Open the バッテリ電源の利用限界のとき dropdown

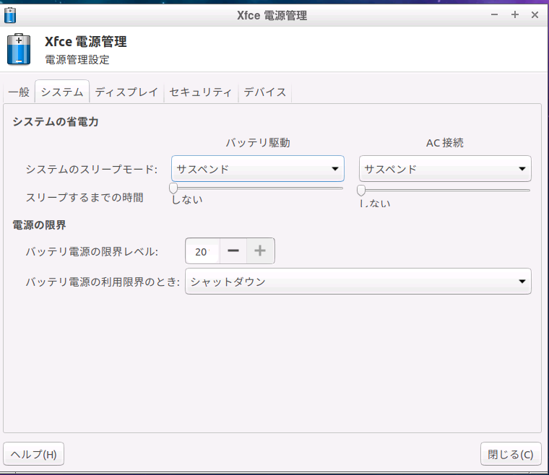click(358, 282)
